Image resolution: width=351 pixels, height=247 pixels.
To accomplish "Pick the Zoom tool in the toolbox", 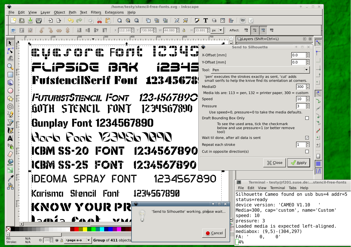I will (x=10, y=67).
